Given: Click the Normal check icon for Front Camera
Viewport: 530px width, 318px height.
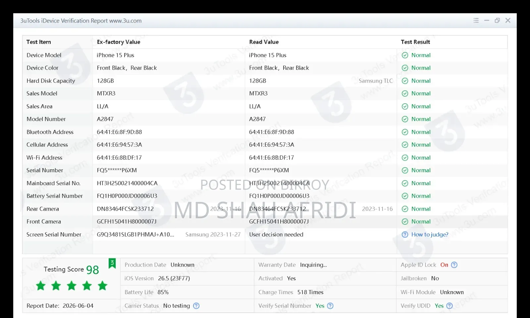Looking at the screenshot, I should (x=405, y=222).
